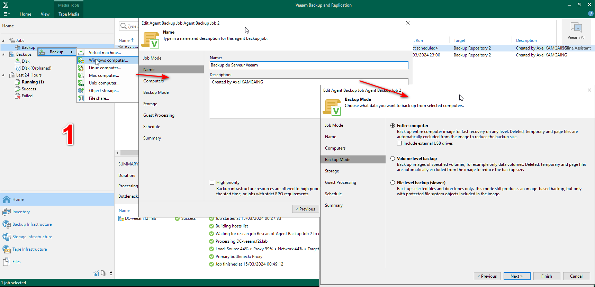The image size is (595, 287).
Task: Click the Cancel button
Action: [576, 276]
